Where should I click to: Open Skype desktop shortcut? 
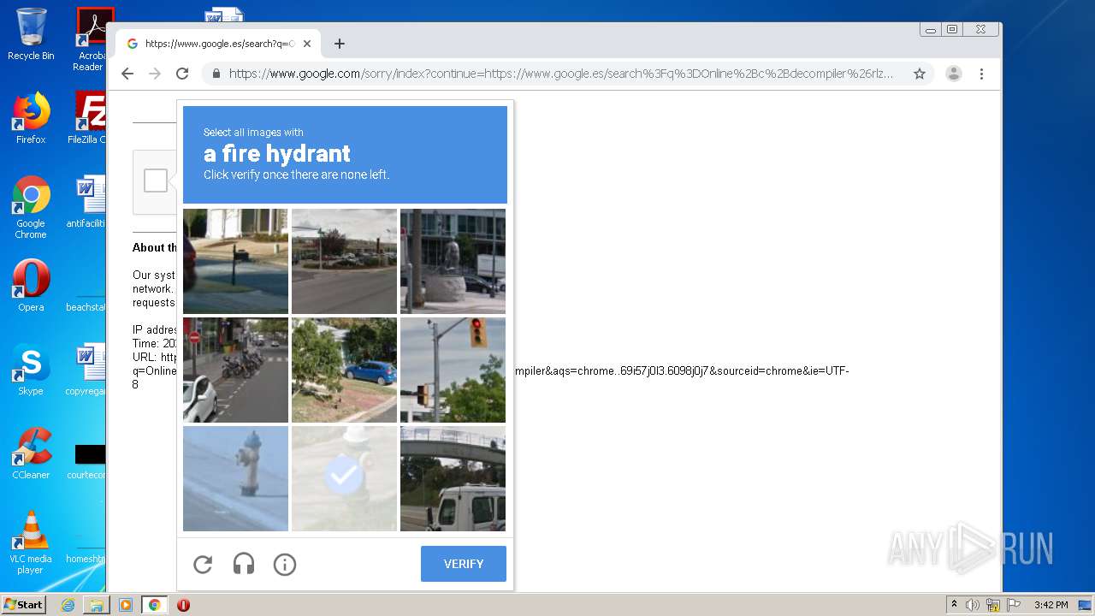tap(31, 370)
